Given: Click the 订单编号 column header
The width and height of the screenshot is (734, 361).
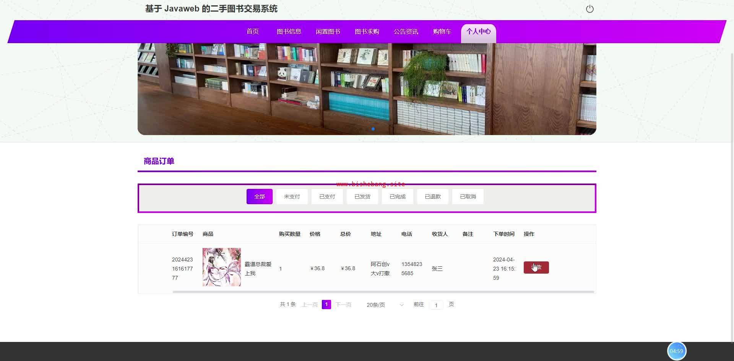Looking at the screenshot, I should click(x=183, y=234).
